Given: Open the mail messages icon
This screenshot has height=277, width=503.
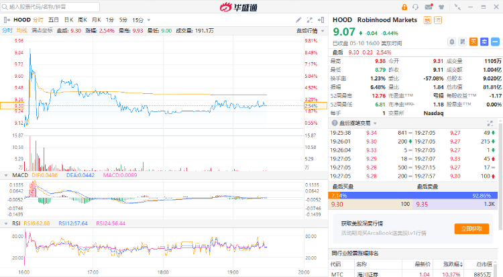Looking at the screenshot, I should point(429,7).
